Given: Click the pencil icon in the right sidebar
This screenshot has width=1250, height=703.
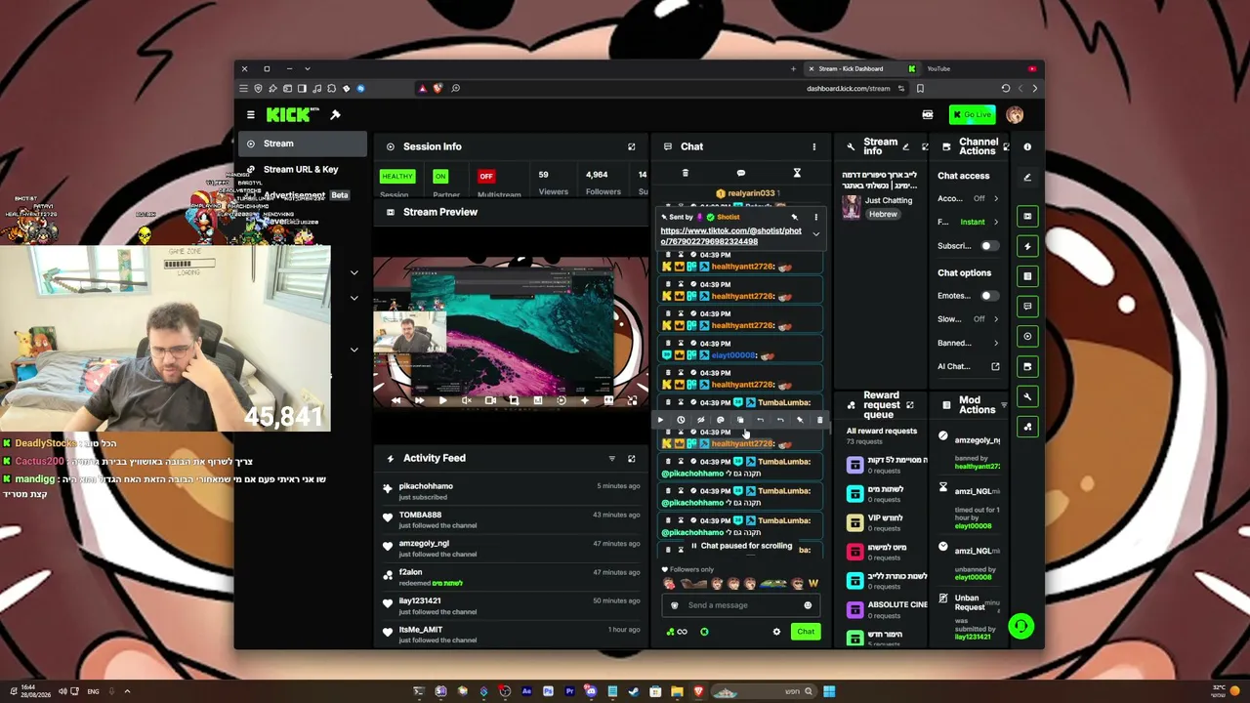Looking at the screenshot, I should [x=1027, y=177].
